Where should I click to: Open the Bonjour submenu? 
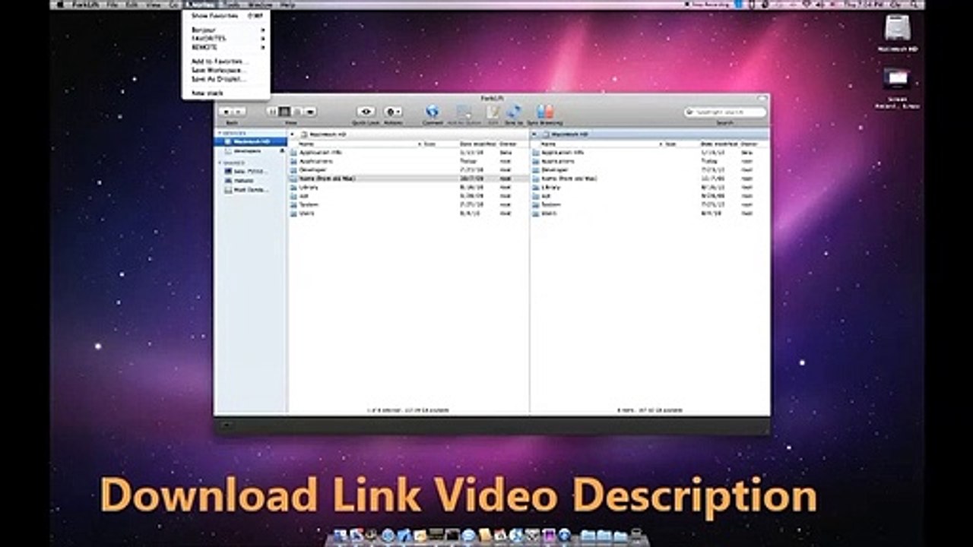click(x=226, y=30)
